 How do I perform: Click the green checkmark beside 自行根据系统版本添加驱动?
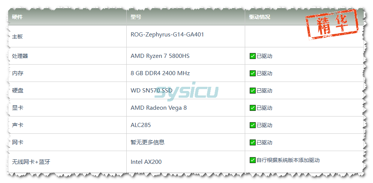(252, 160)
